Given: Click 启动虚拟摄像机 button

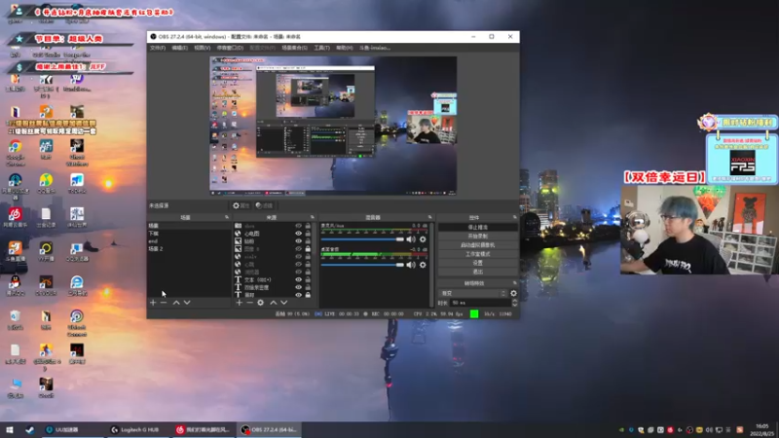Looking at the screenshot, I should point(477,245).
